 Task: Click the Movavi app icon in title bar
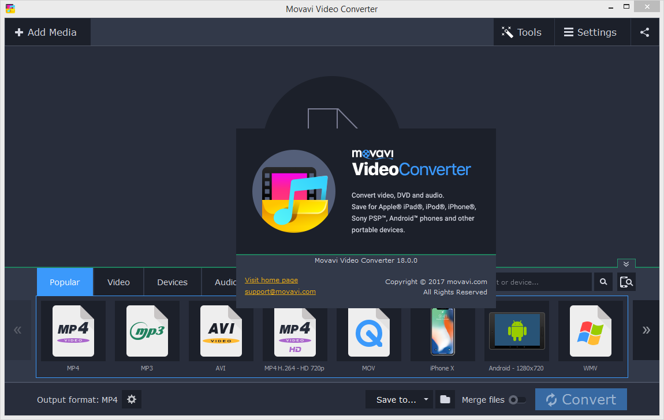pos(10,9)
